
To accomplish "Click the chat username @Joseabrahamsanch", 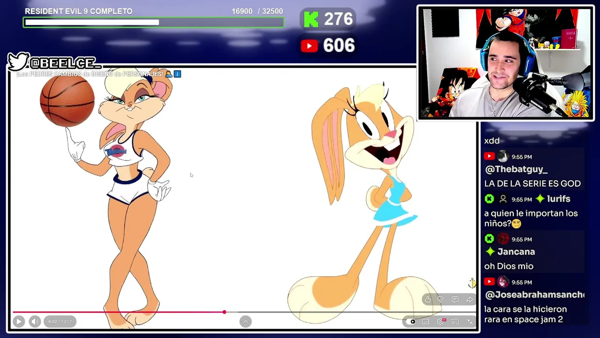I will (534, 295).
